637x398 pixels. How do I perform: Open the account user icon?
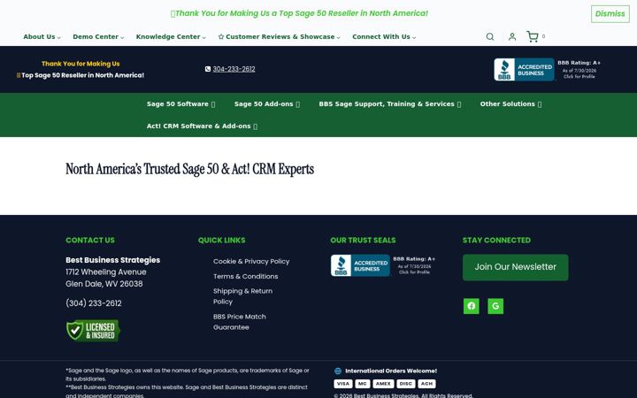click(512, 36)
